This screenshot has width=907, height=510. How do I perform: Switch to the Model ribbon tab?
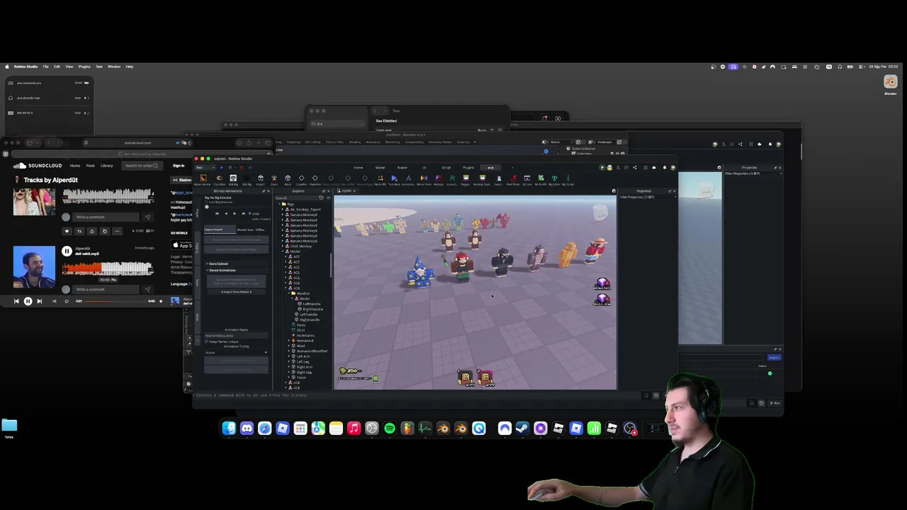(381, 168)
